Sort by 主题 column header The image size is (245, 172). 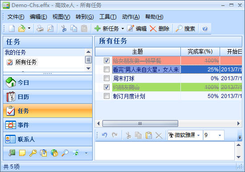pos(138,51)
